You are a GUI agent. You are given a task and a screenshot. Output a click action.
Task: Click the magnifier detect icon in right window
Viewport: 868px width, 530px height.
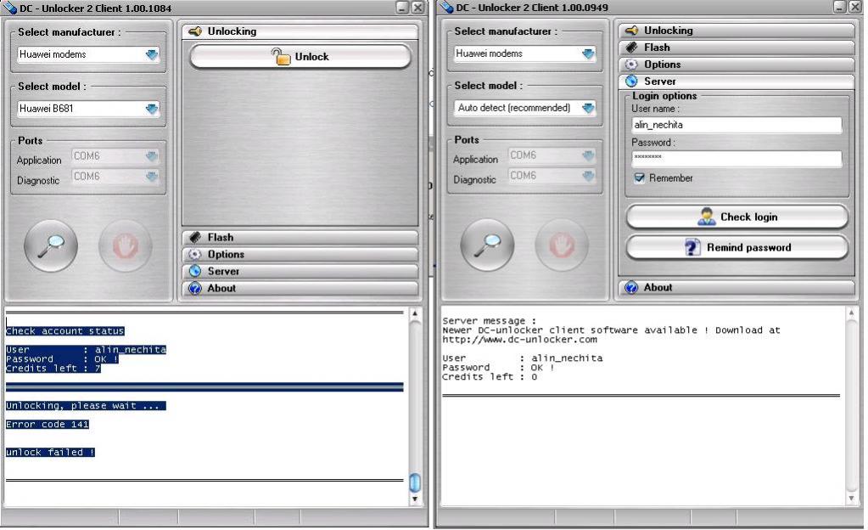pos(487,245)
